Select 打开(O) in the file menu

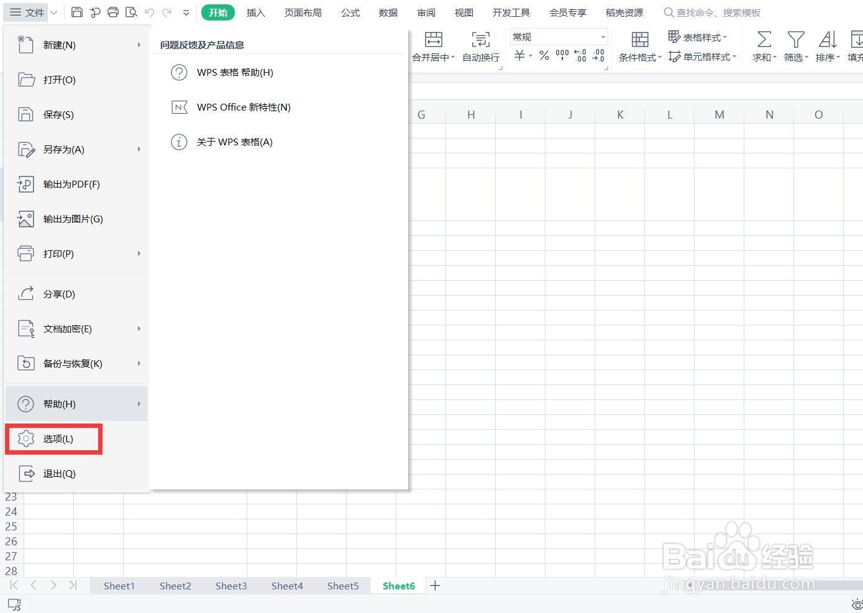coord(76,79)
